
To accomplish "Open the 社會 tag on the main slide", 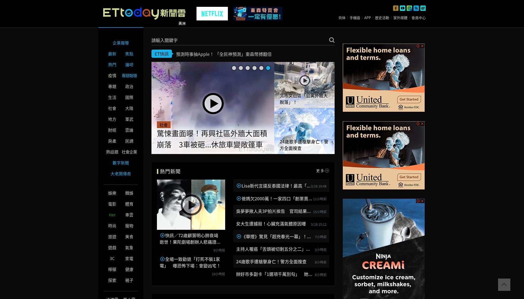I will tap(163, 125).
